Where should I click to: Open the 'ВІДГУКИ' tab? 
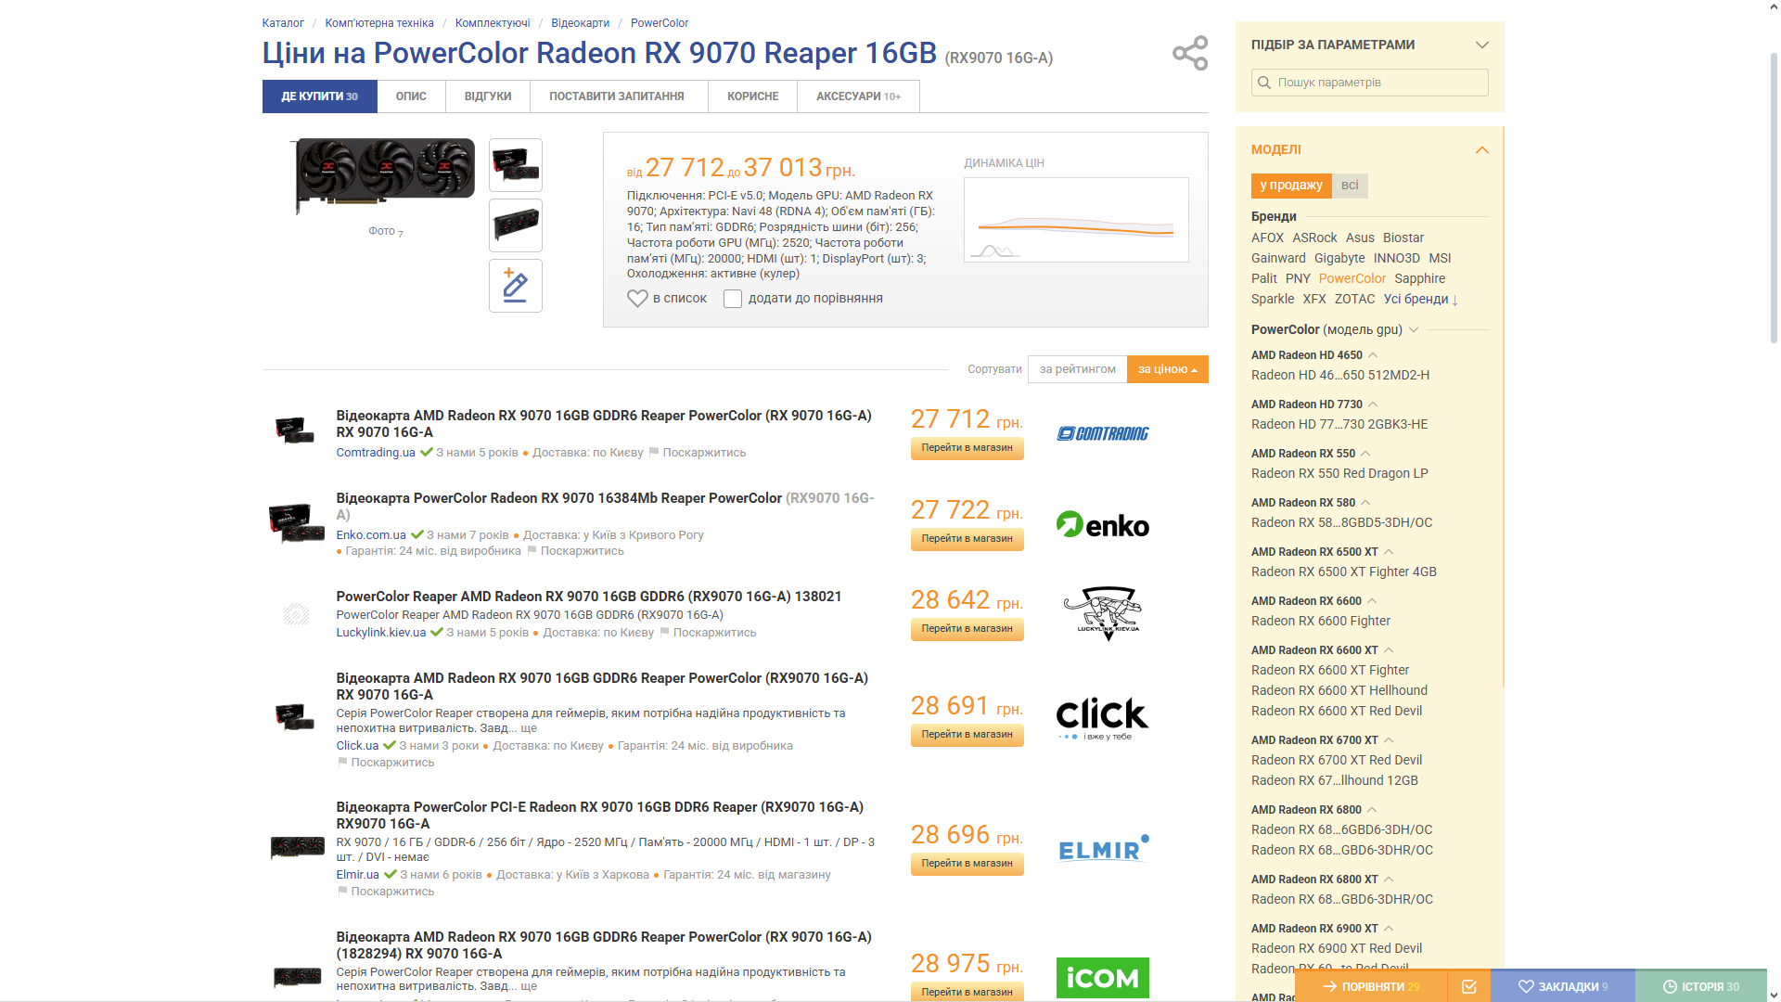coord(488,96)
